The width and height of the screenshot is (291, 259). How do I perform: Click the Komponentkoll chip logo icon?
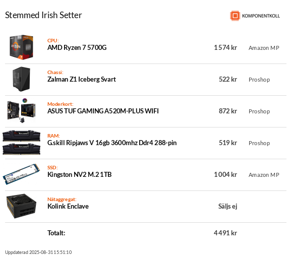[x=235, y=16]
